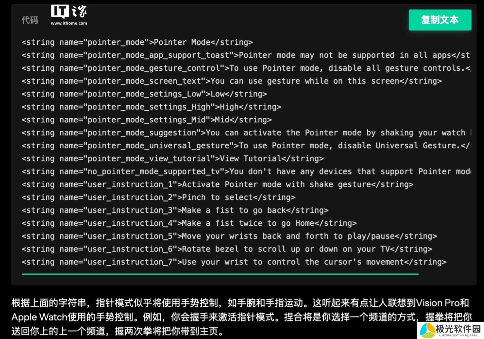Click the 极光软件园 logo badge
Viewport: 484px width, 339px height.
(450, 330)
